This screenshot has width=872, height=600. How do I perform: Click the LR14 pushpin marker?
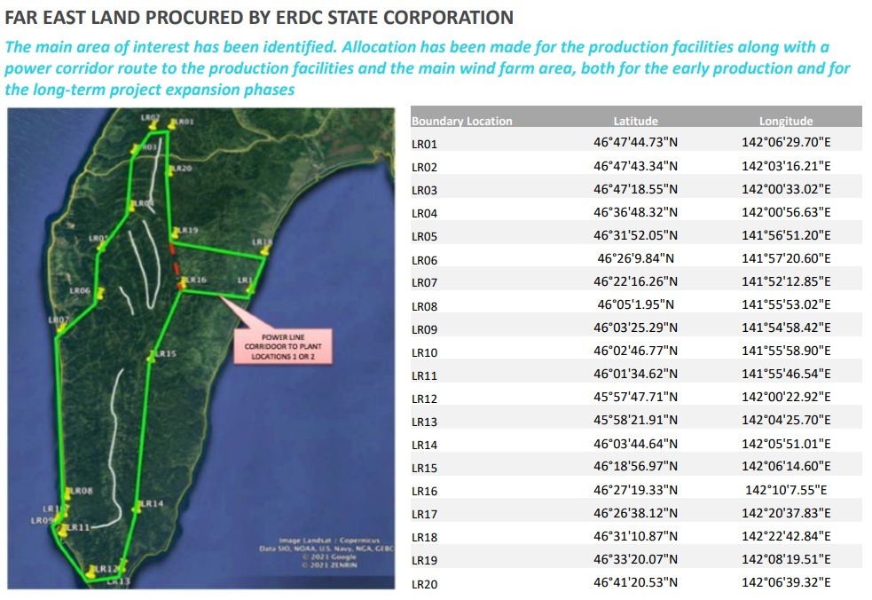tap(138, 506)
